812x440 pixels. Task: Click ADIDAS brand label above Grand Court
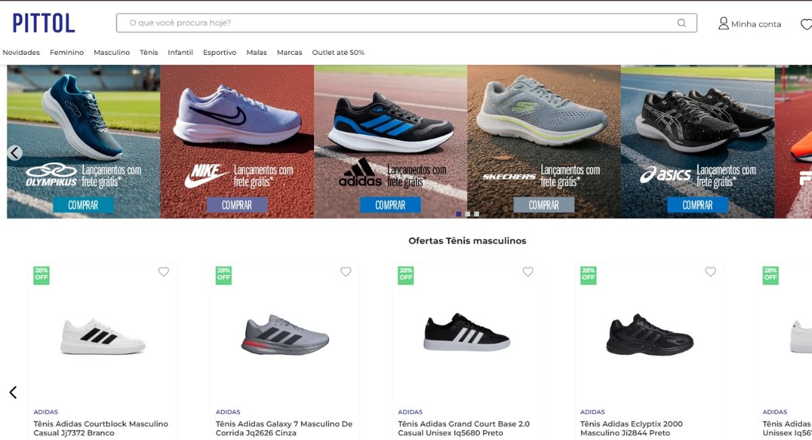click(x=410, y=412)
